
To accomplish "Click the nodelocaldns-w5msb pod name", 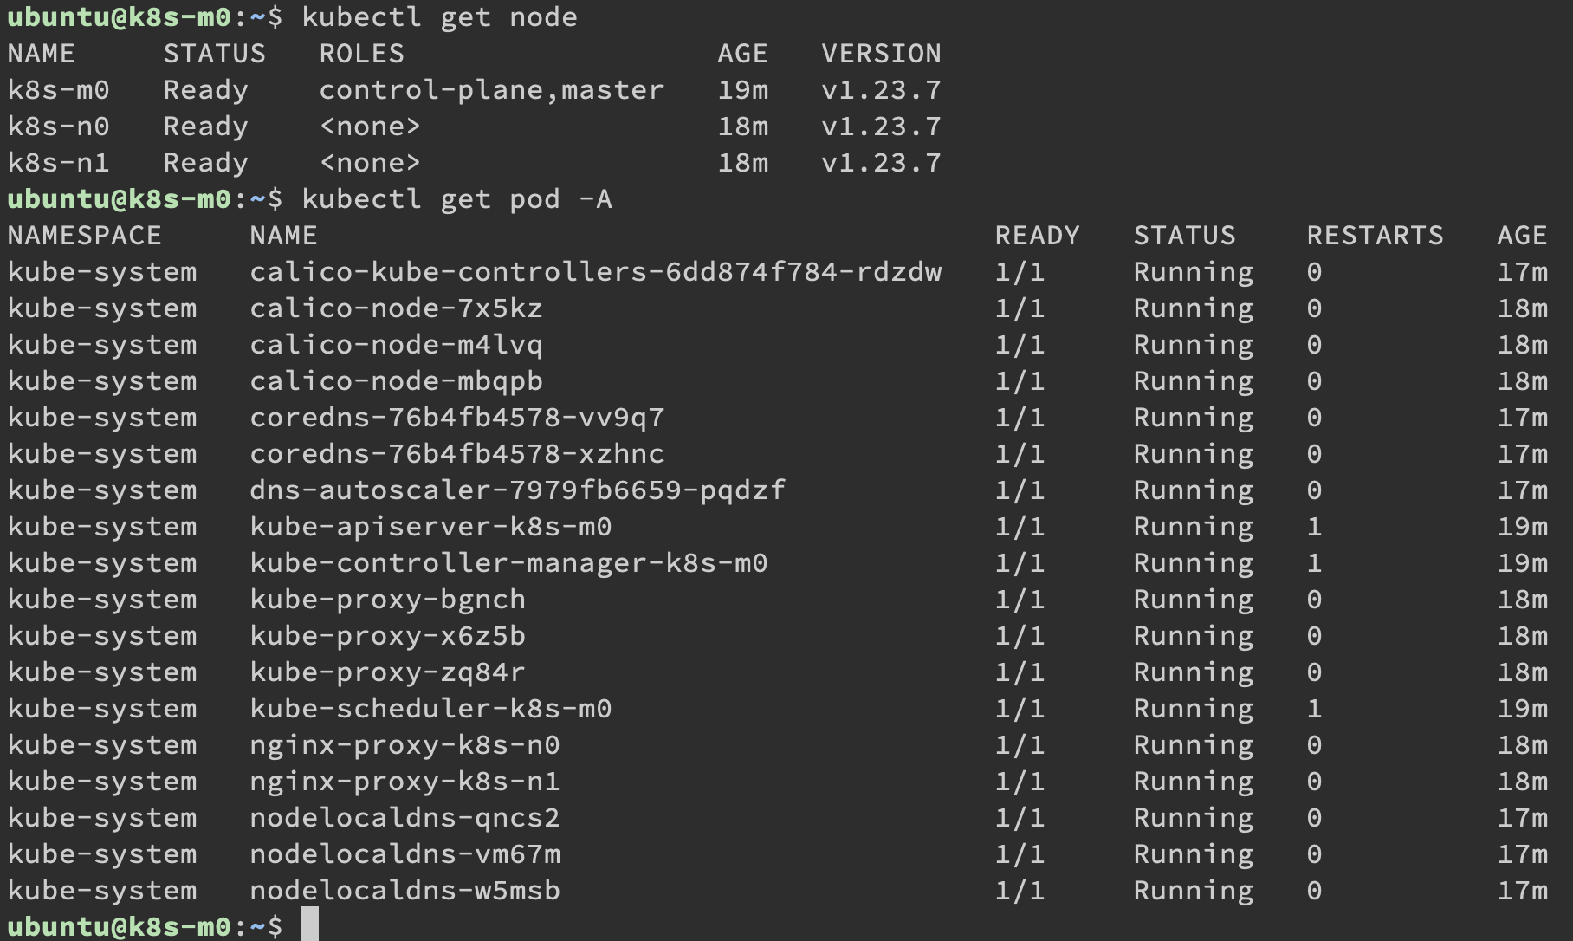I will tap(405, 891).
